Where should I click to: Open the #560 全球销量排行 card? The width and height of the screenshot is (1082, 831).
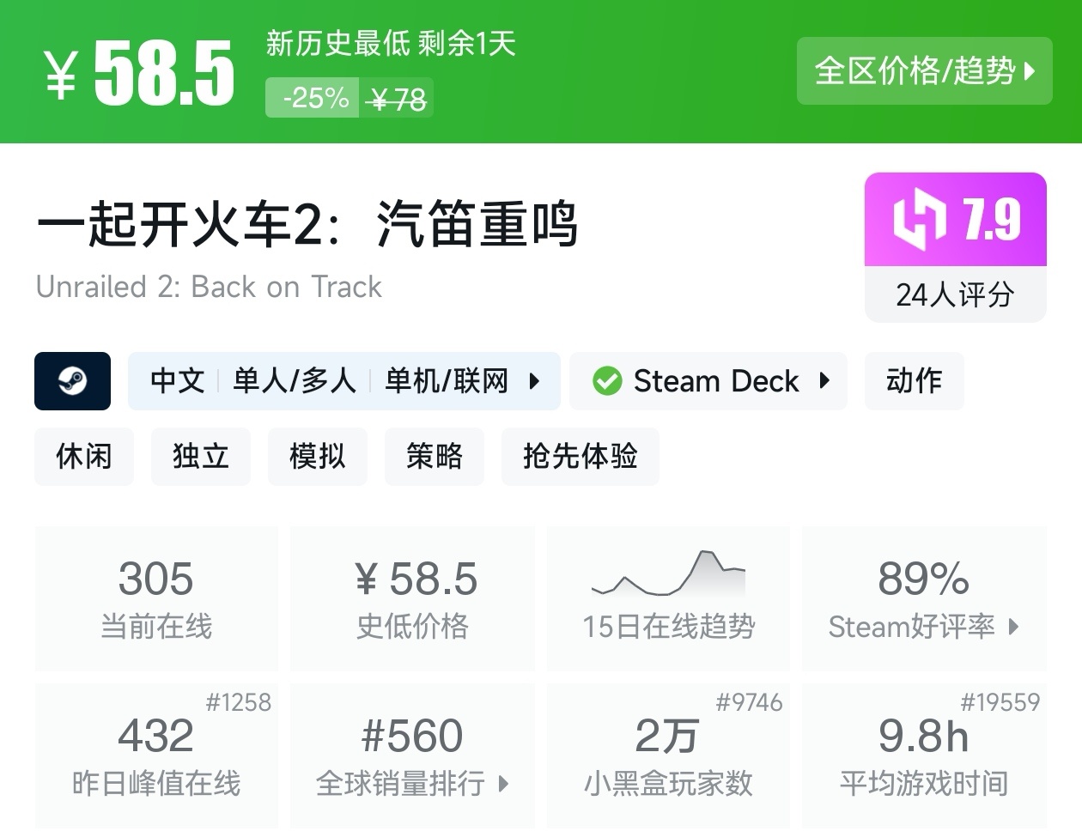[412, 755]
